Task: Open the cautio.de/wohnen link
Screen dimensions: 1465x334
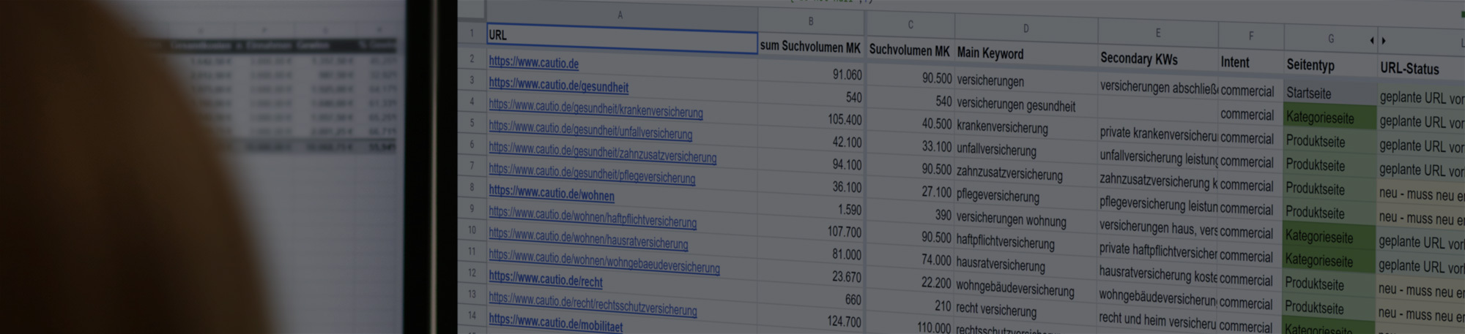Action: coord(552,193)
